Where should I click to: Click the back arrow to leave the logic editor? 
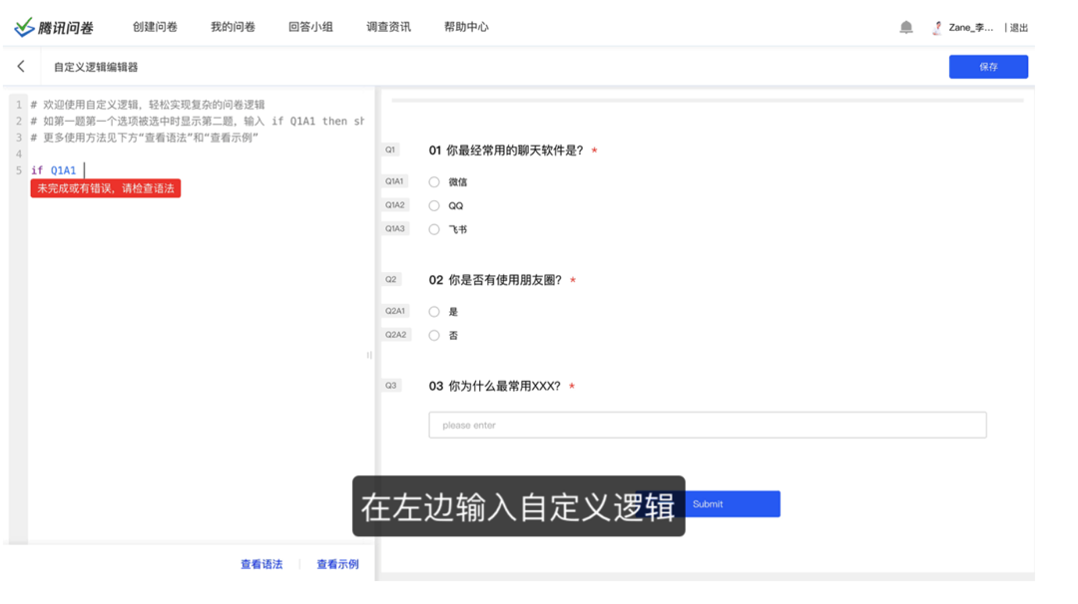tap(22, 65)
